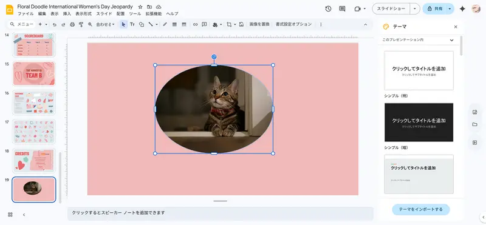486x225 pixels.
Task: Select the line tool
Action: pyautogui.click(x=151, y=24)
